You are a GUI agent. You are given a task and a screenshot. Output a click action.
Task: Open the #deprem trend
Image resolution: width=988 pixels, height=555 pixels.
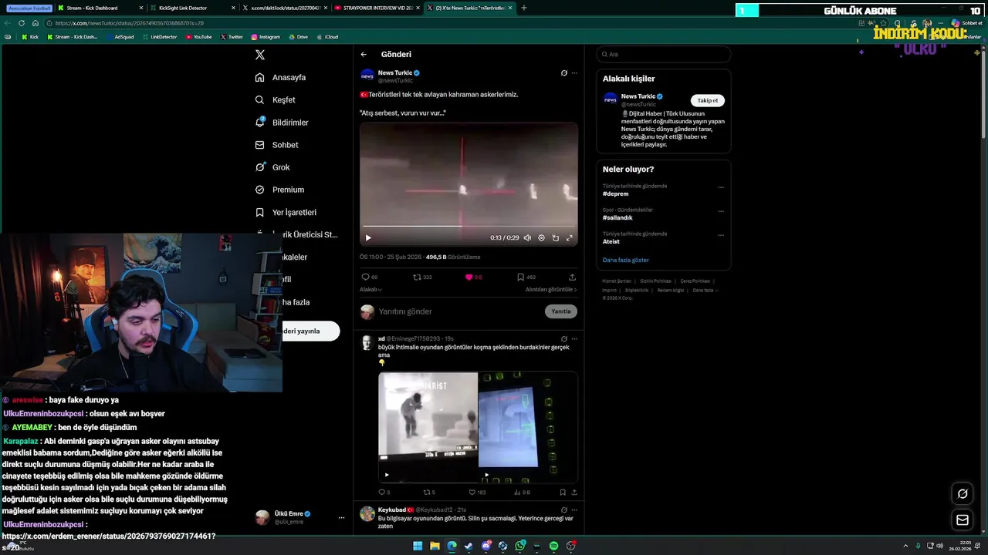click(x=615, y=193)
